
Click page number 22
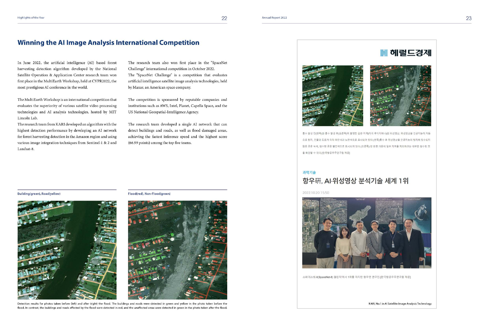(224, 18)
